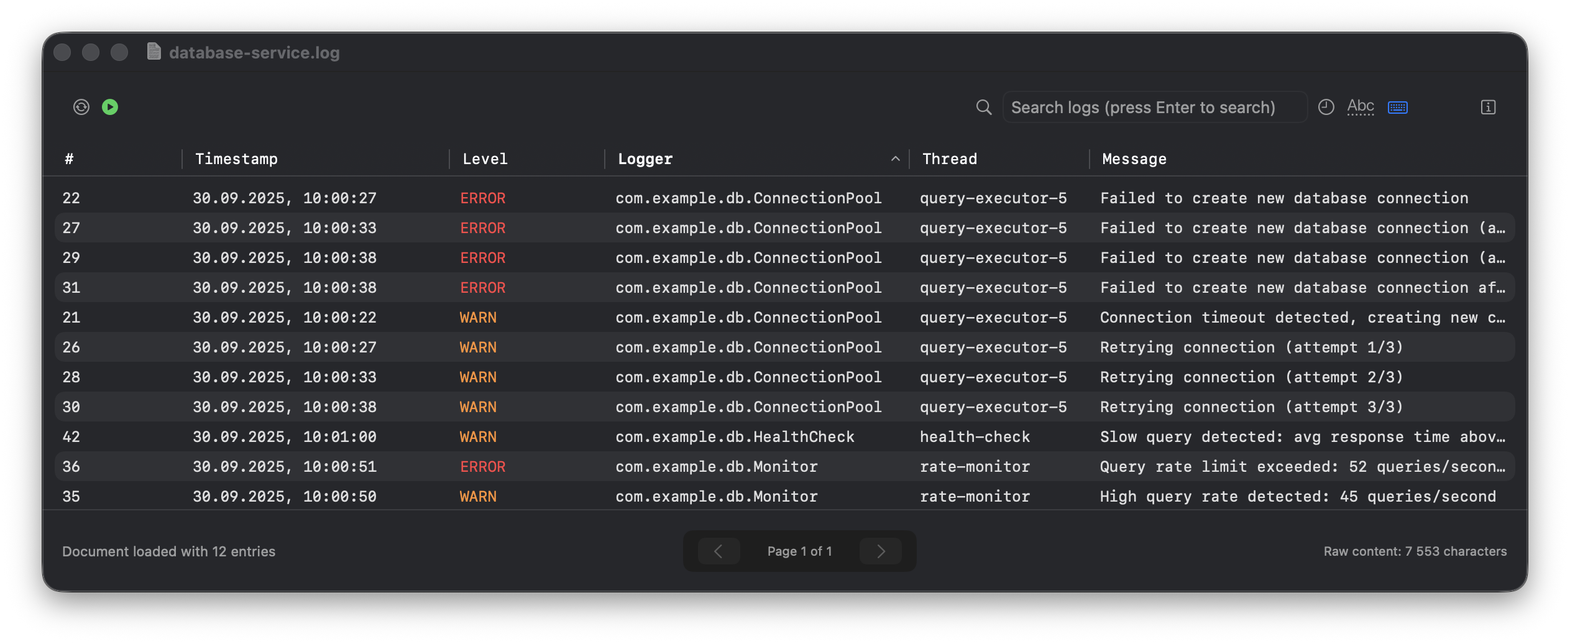Screen dimensions: 1570x644
Task: Toggle the Abc case-sensitive search option
Action: [x=1360, y=107]
